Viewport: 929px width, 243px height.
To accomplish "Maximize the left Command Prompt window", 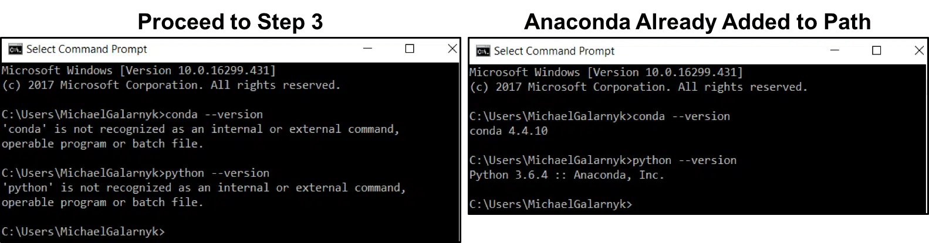I will [x=410, y=49].
